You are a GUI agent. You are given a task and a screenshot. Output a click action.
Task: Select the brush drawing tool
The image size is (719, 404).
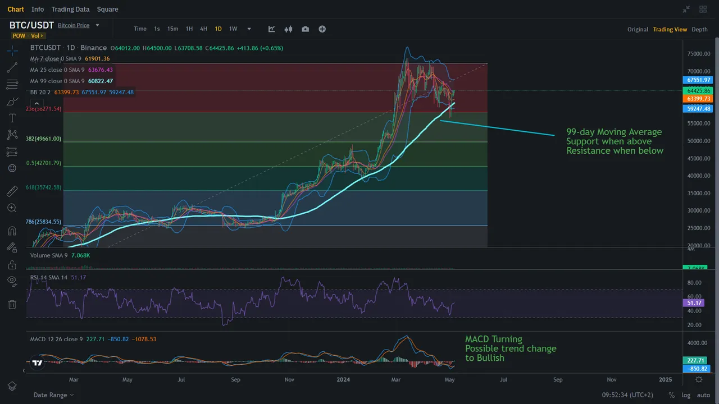(x=12, y=102)
